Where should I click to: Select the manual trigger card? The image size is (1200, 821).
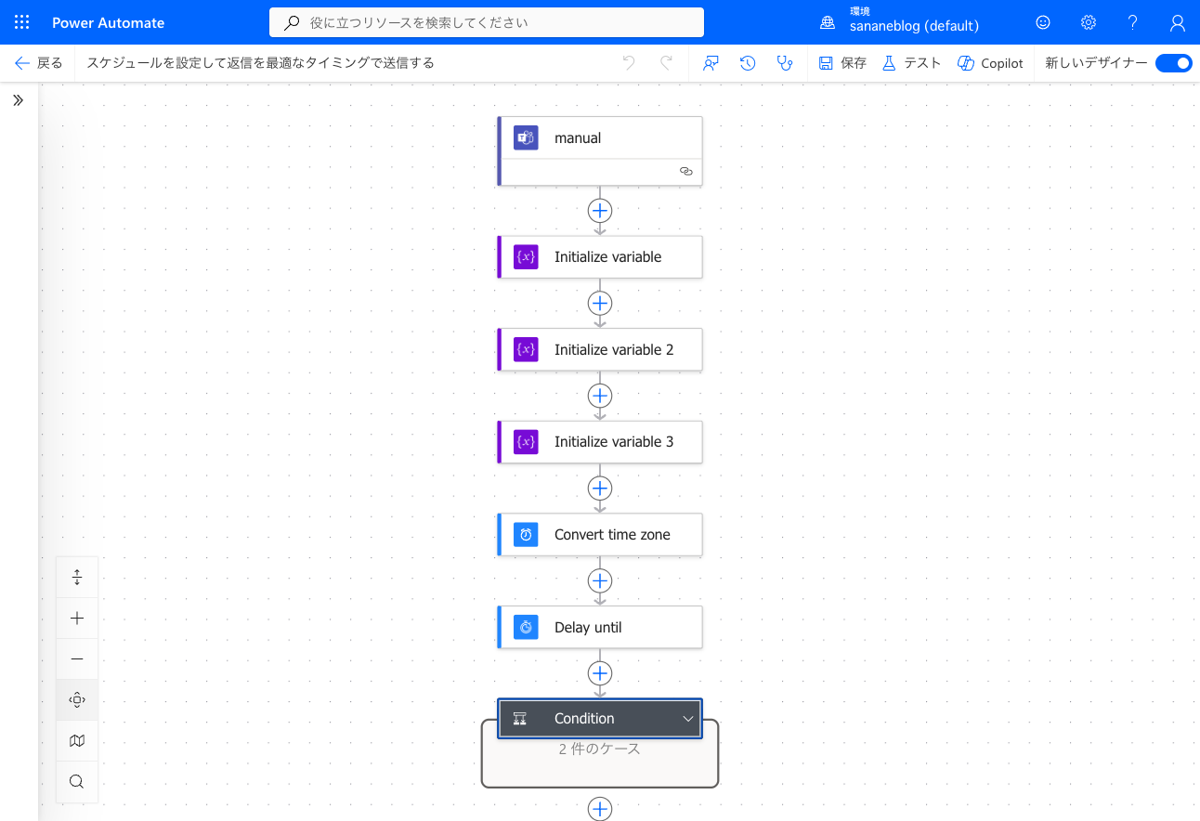600,150
